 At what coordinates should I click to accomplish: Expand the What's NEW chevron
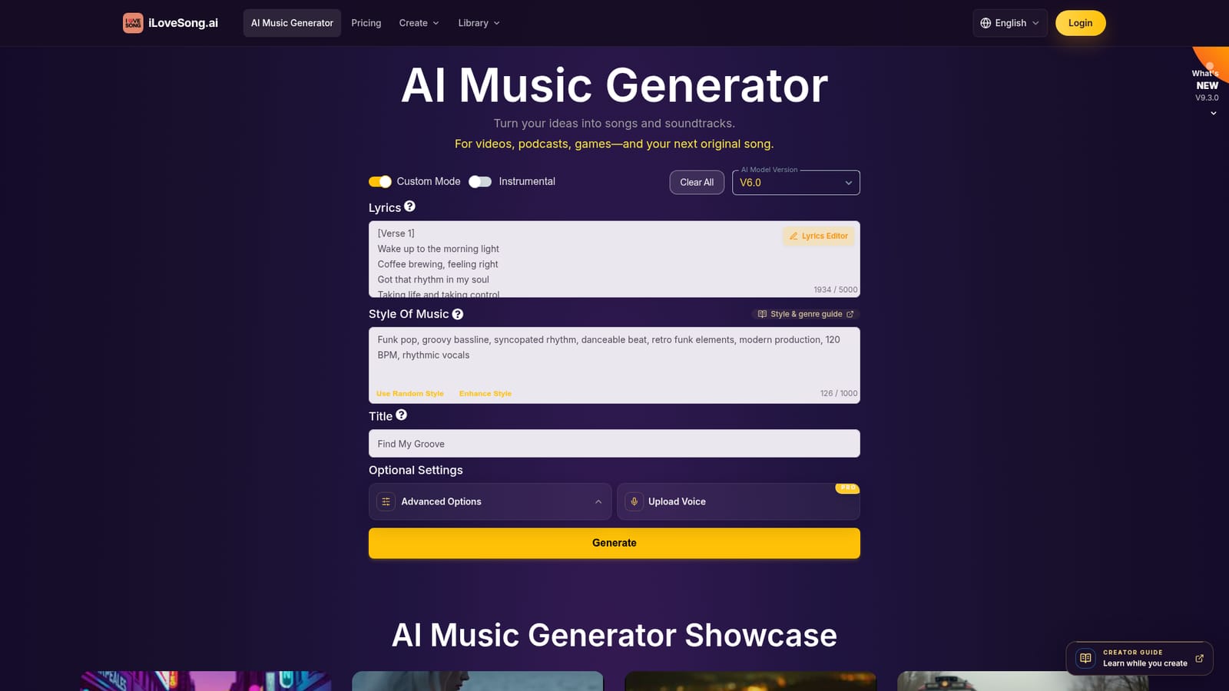tap(1214, 113)
